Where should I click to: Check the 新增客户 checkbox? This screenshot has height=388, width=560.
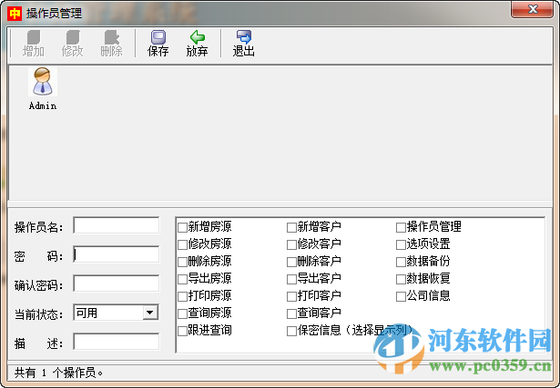pos(291,227)
